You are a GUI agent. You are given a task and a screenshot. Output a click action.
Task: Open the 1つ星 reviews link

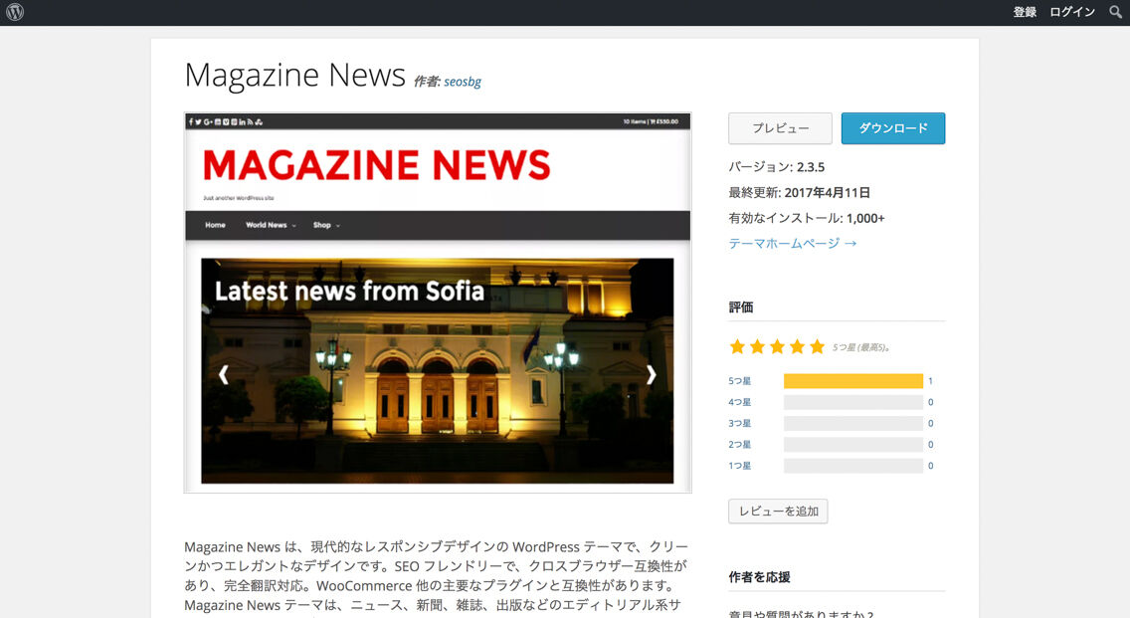click(739, 466)
